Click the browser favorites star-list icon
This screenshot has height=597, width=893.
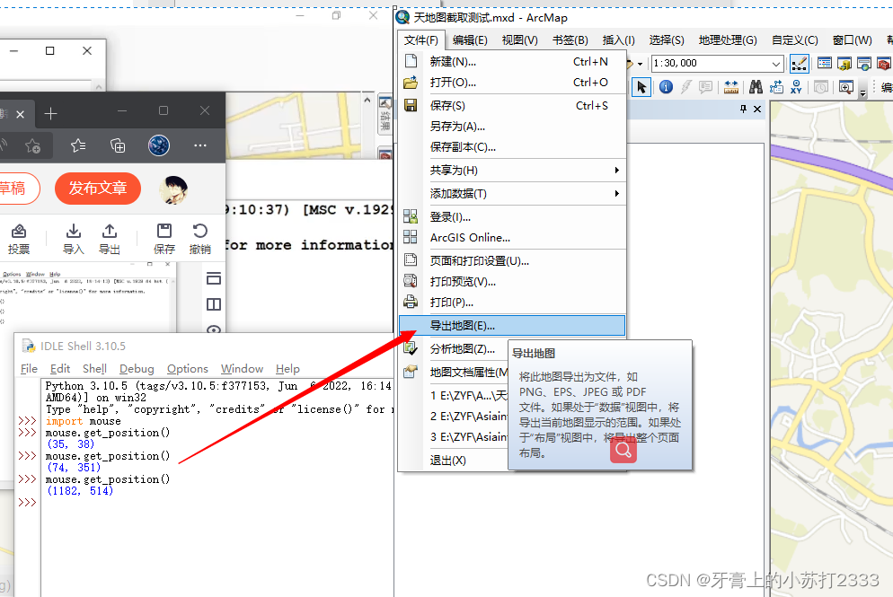(x=78, y=145)
